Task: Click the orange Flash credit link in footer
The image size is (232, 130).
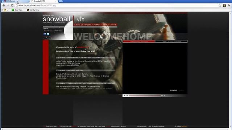Action: tap(184, 127)
